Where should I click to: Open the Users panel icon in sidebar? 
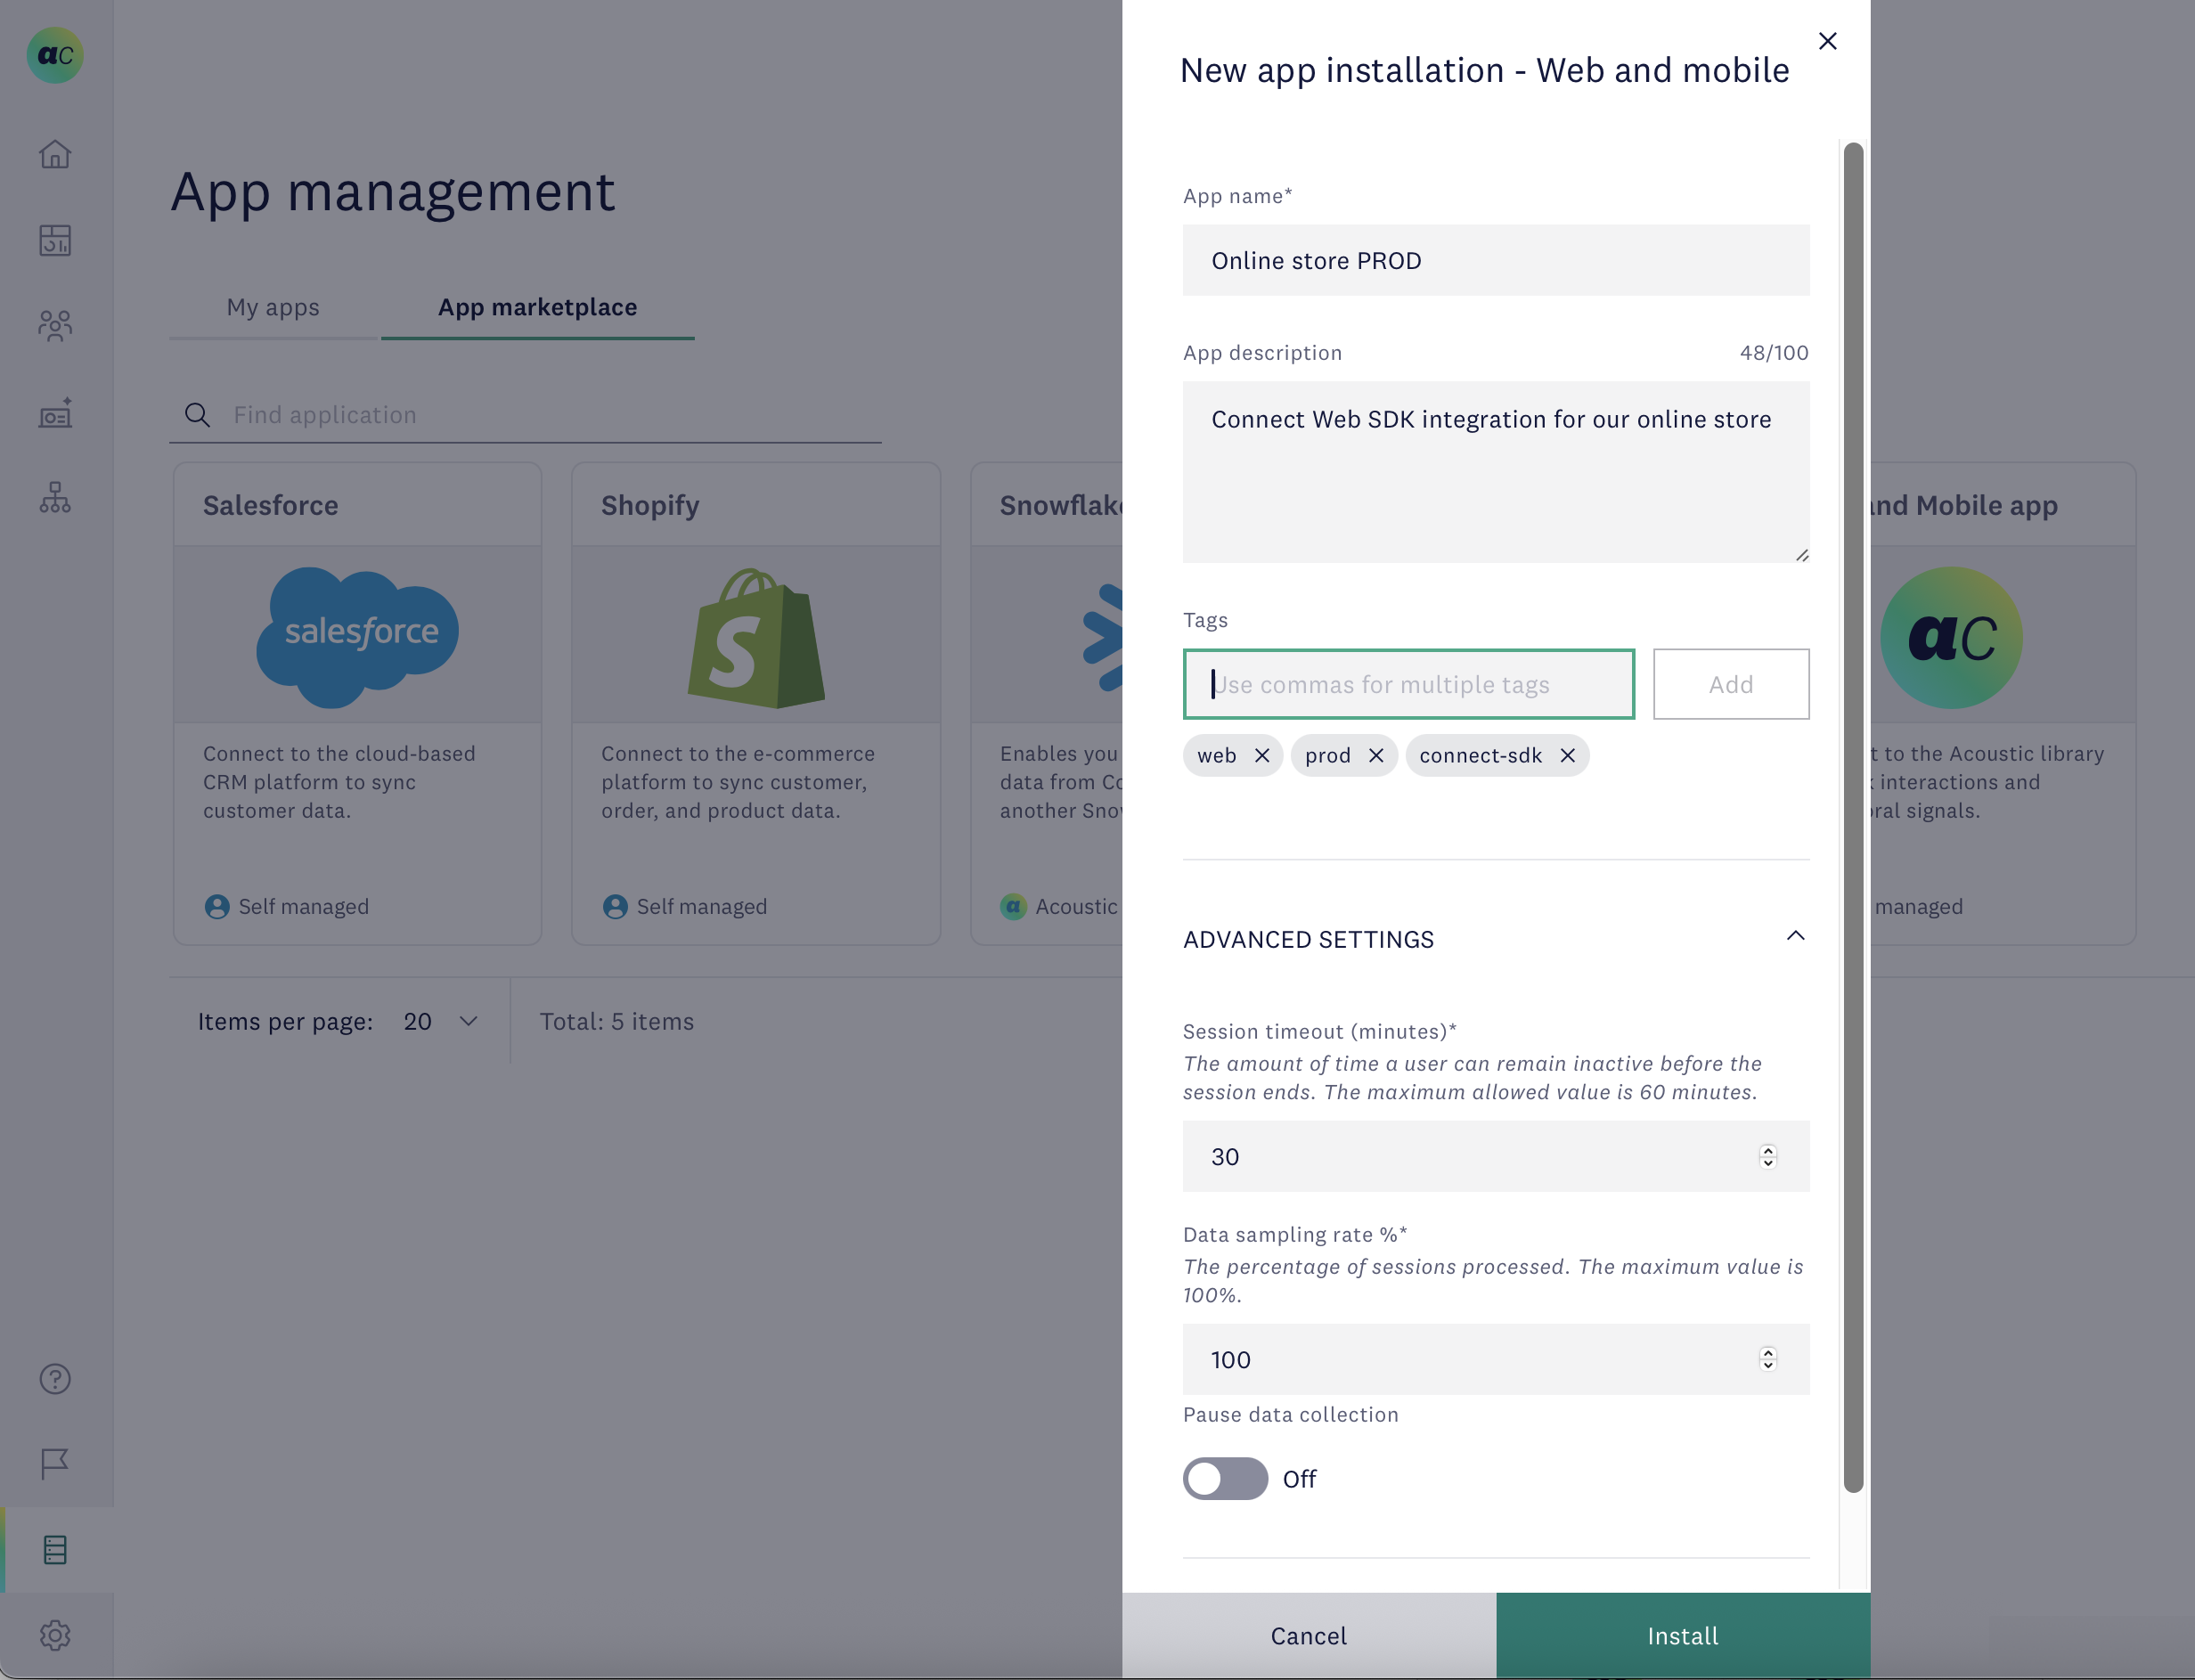(55, 325)
